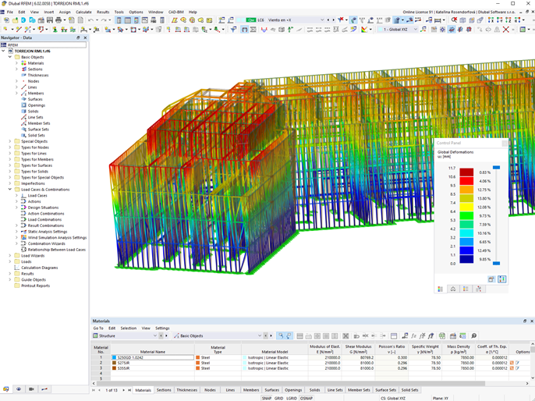Image resolution: width=535 pixels, height=401 pixels.
Task: Click the S275JR material name cell
Action: coord(123,363)
